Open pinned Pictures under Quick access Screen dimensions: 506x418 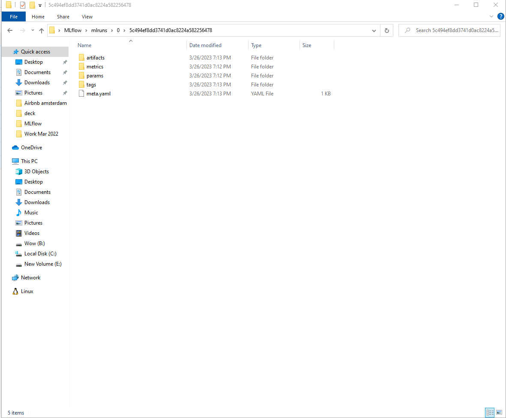pyautogui.click(x=33, y=93)
